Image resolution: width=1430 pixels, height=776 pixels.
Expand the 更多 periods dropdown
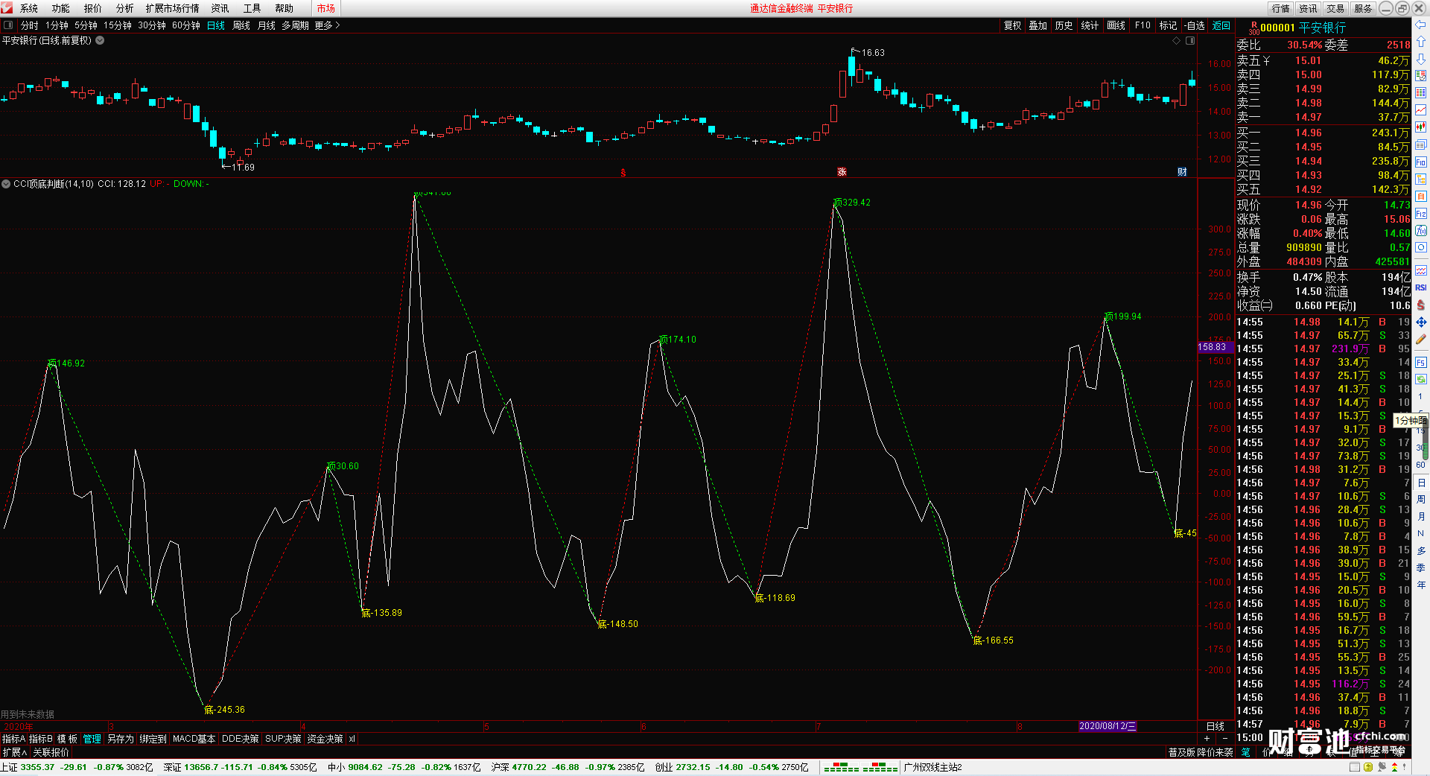[x=327, y=25]
